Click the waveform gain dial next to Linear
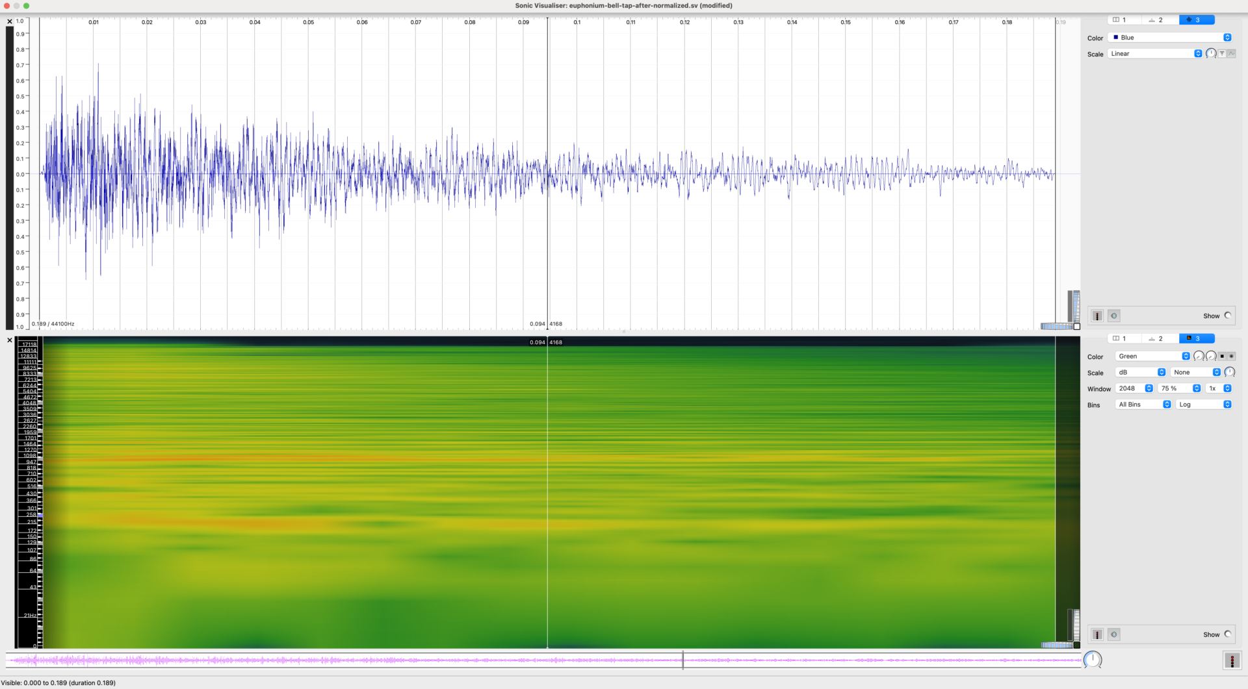The image size is (1248, 689). click(1211, 54)
